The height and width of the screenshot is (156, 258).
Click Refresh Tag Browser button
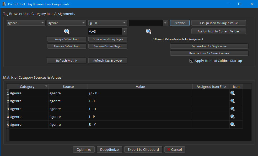[107, 61]
